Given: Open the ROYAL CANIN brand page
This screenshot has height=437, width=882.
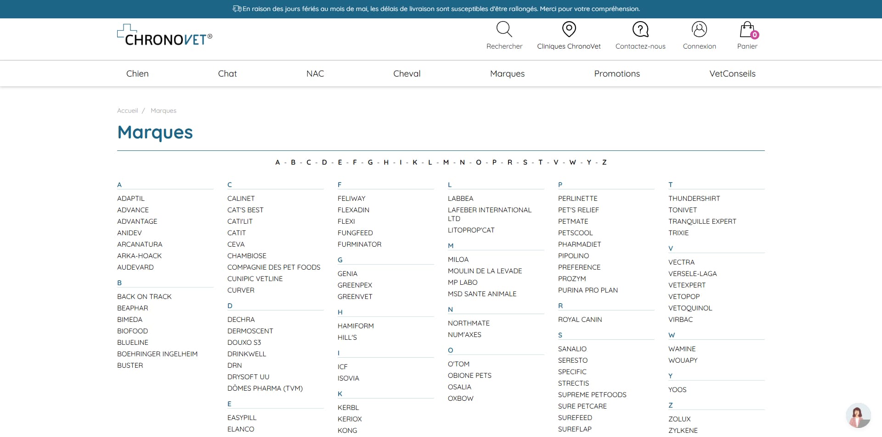Looking at the screenshot, I should tap(580, 320).
